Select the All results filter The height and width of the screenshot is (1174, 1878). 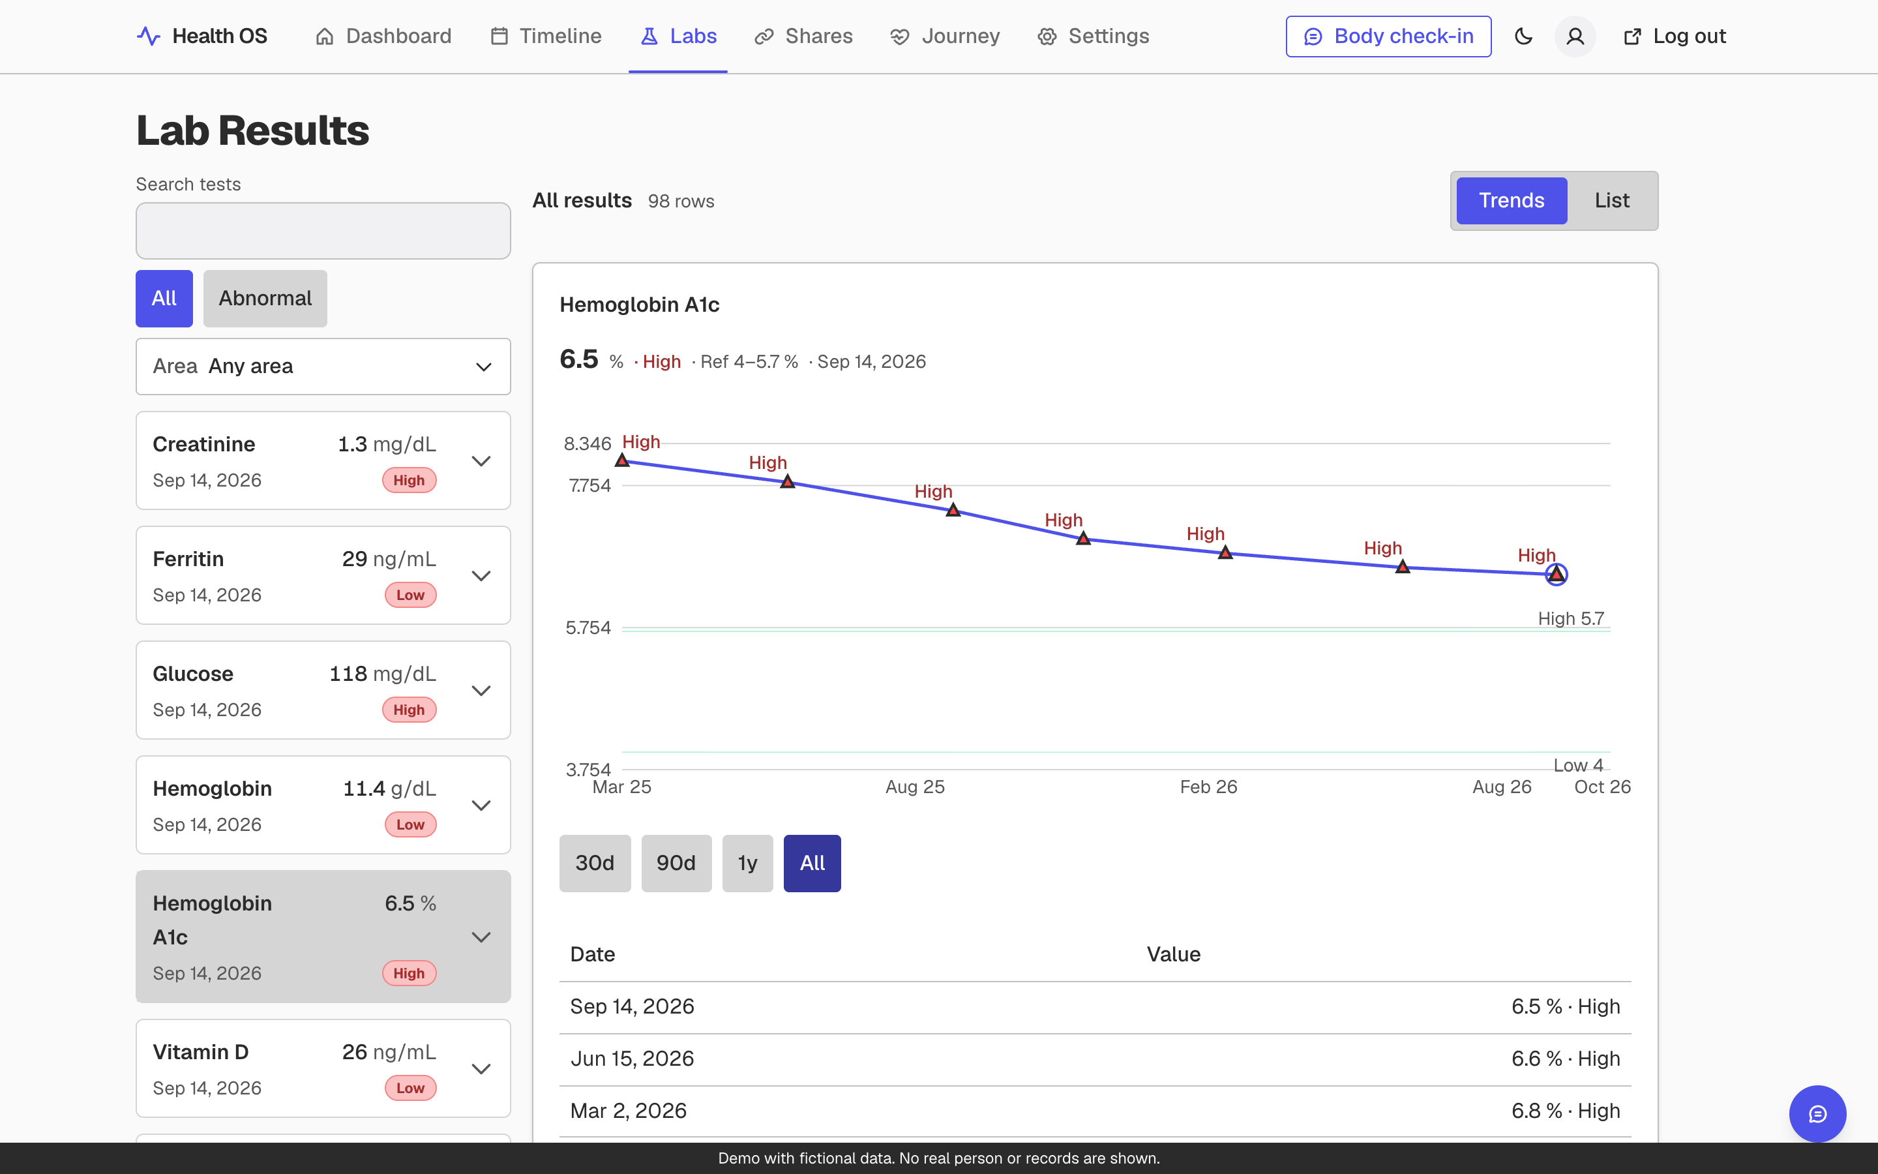[164, 298]
